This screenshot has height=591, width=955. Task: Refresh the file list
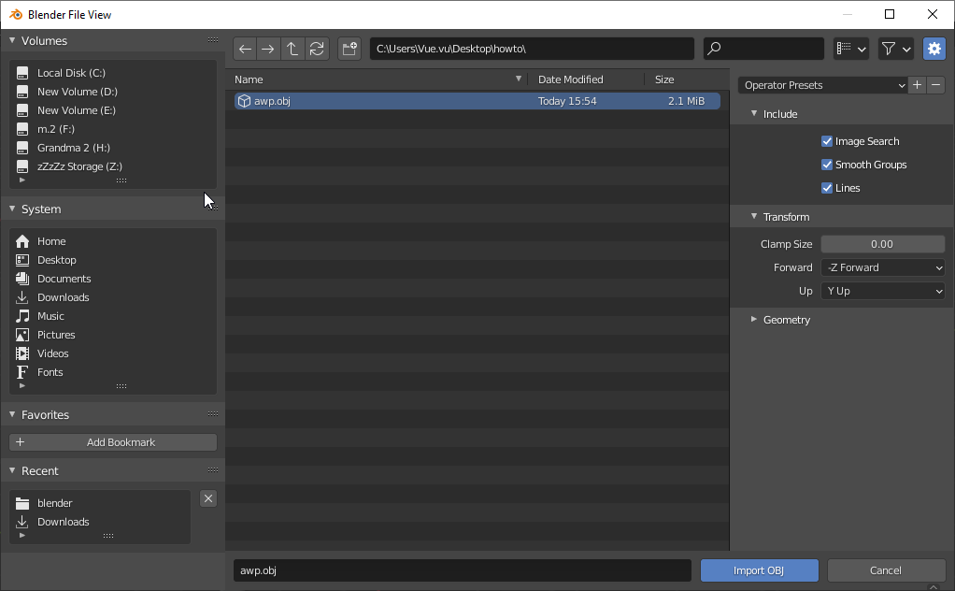[317, 49]
